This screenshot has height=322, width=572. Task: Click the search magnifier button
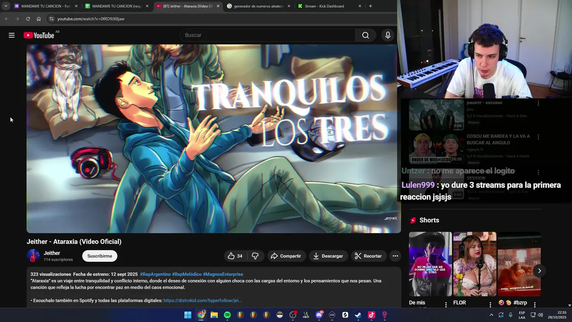[x=366, y=35]
